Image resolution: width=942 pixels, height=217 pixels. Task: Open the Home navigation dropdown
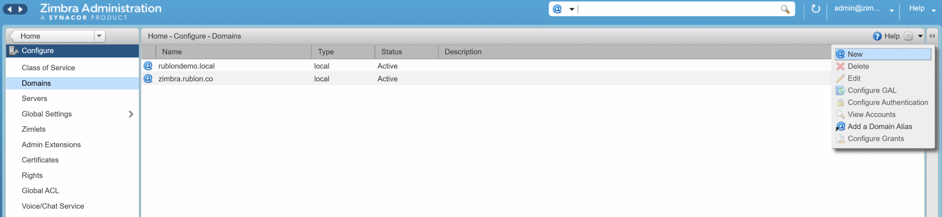pyautogui.click(x=99, y=36)
